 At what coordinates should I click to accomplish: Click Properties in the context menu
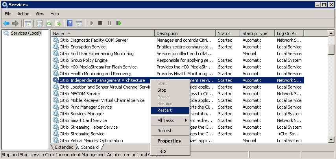169,141
